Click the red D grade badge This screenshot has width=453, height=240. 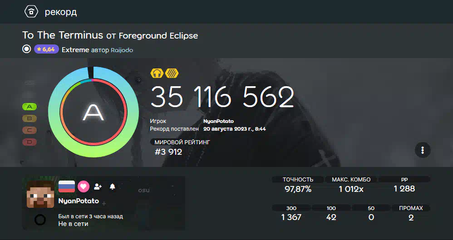[30, 142]
